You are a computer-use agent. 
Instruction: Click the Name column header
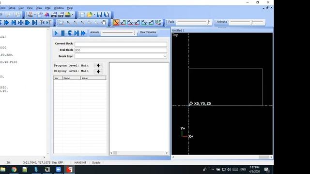71,78
